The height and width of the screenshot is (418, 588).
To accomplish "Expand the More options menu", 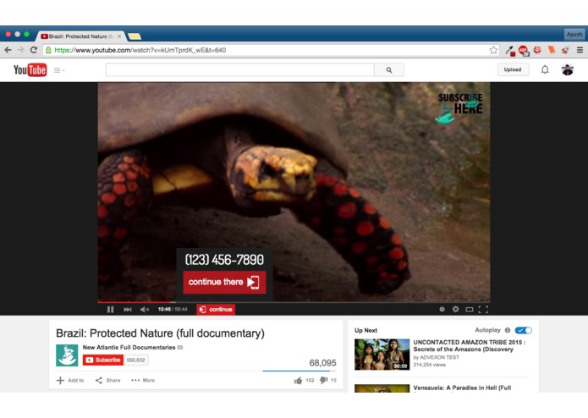I will coord(143,380).
